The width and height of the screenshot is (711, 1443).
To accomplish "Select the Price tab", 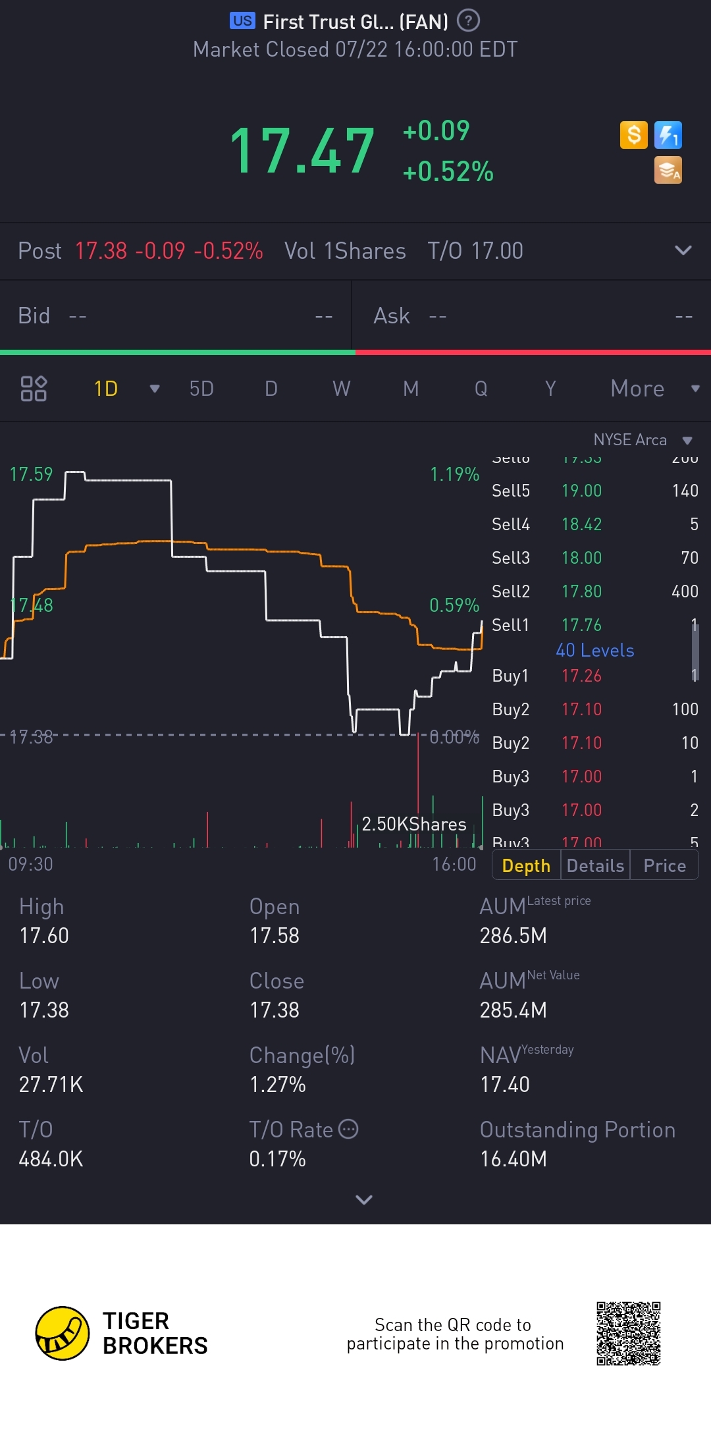I will coord(664,865).
